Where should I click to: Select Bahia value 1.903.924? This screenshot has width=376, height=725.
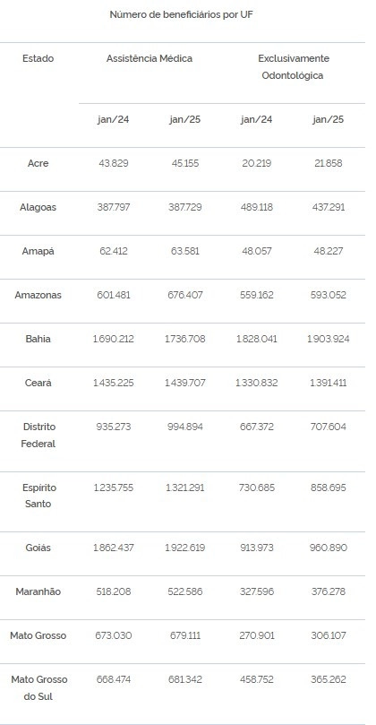[x=329, y=339]
